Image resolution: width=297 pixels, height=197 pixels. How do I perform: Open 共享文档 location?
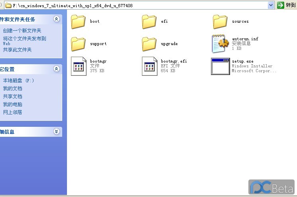pos(12,97)
